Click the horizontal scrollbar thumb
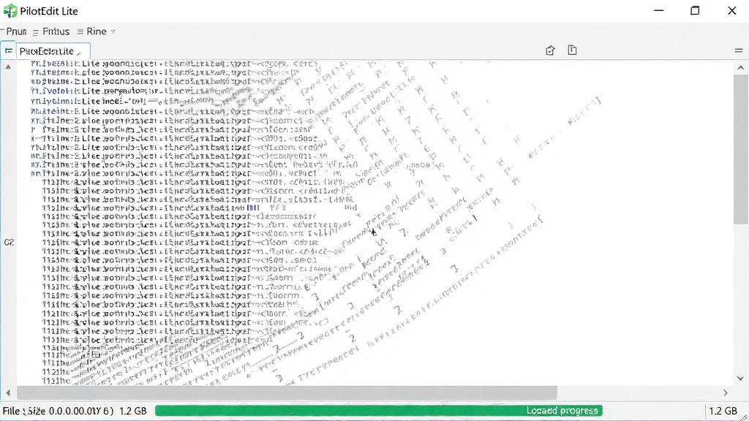The image size is (749, 421). click(x=287, y=392)
